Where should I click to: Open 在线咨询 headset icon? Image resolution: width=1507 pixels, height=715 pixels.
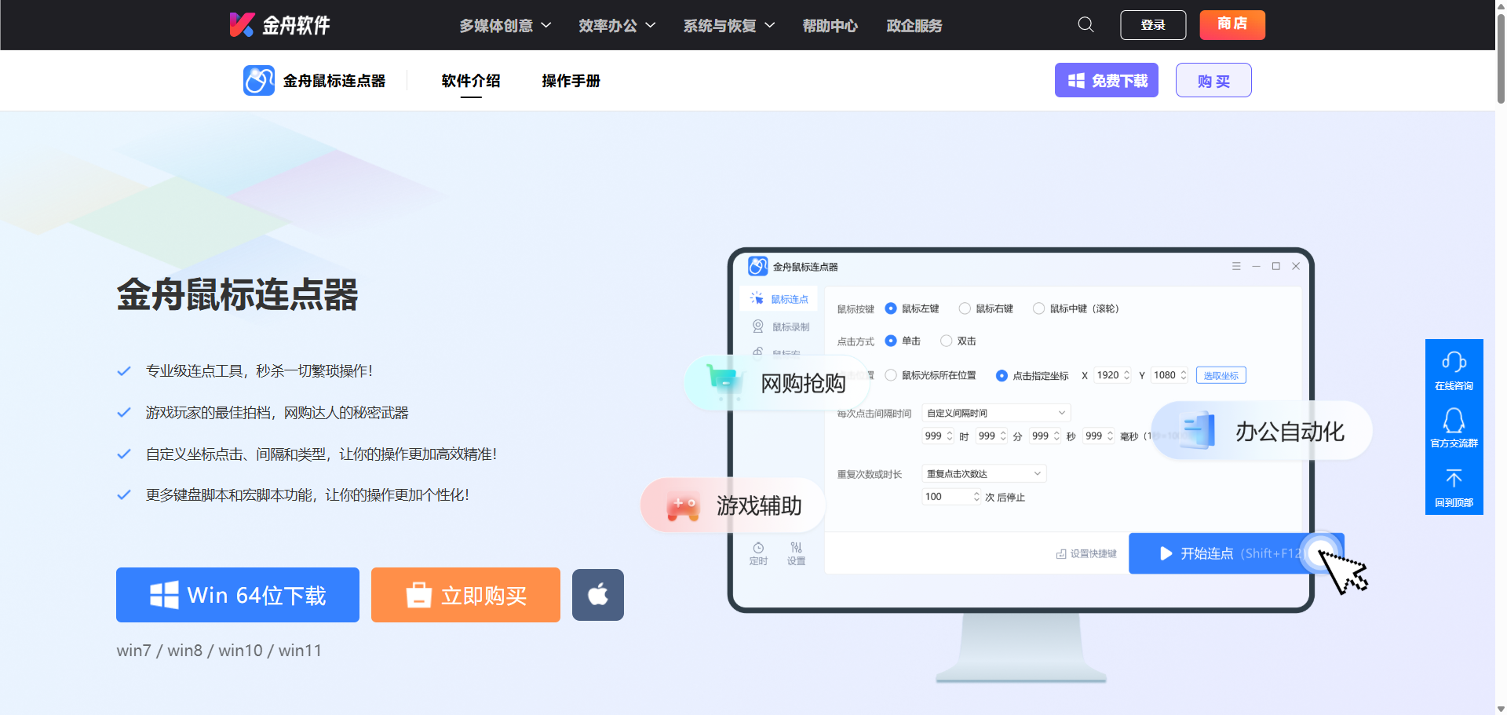(x=1454, y=362)
